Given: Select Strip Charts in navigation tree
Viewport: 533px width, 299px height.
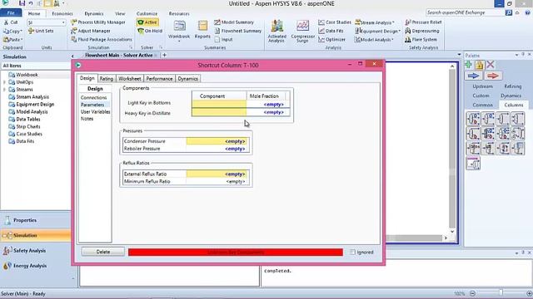Looking at the screenshot, I should point(28,126).
